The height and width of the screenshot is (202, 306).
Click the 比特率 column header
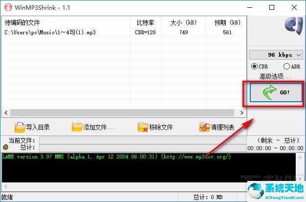click(x=146, y=22)
